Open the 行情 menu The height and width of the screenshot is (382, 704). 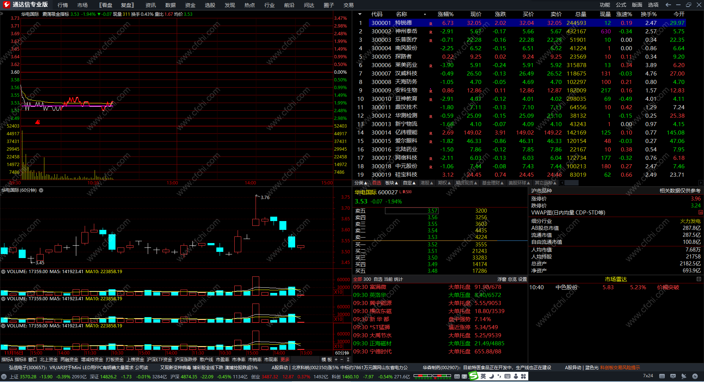tap(63, 5)
